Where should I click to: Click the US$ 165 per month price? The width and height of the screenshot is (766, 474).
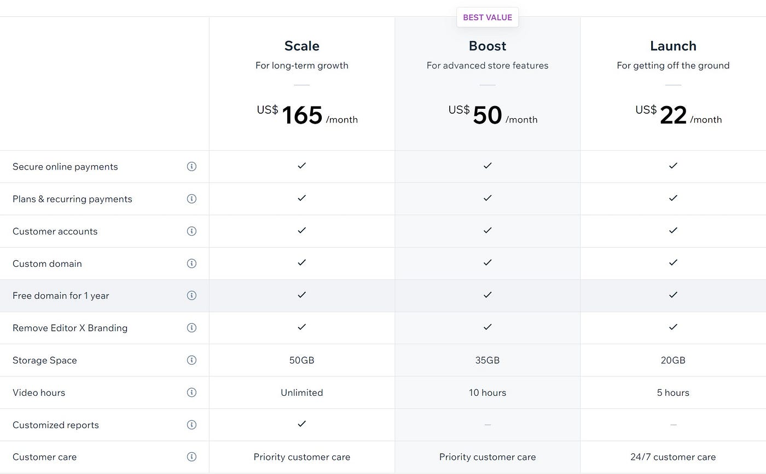coord(307,115)
